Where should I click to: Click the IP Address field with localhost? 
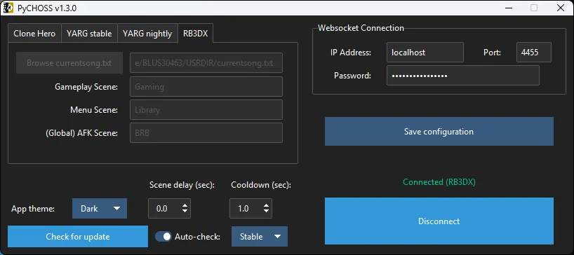[425, 53]
